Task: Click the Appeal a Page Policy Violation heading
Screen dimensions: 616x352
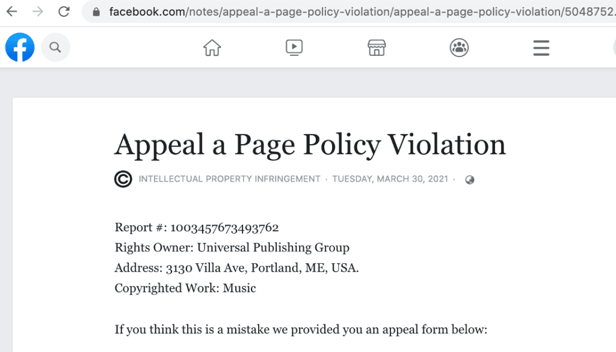Action: coord(310,145)
